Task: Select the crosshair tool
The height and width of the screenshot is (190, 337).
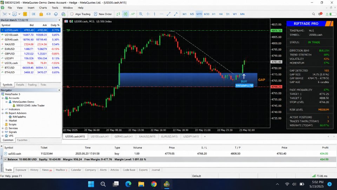Action: 148,14
